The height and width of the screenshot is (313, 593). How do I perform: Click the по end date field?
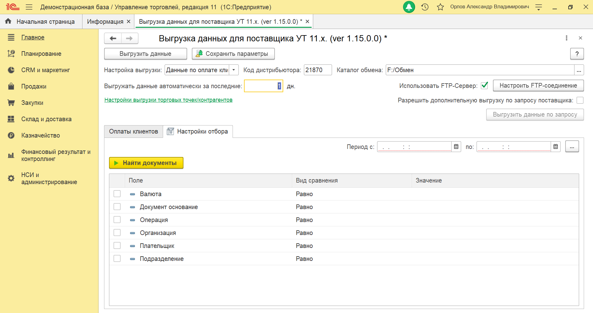(x=514, y=146)
